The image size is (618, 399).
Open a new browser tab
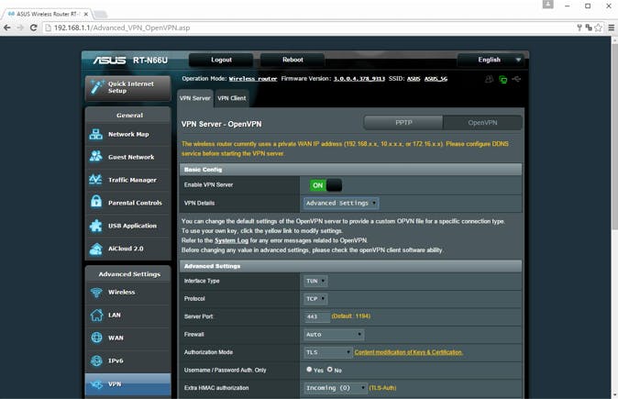[x=101, y=14]
